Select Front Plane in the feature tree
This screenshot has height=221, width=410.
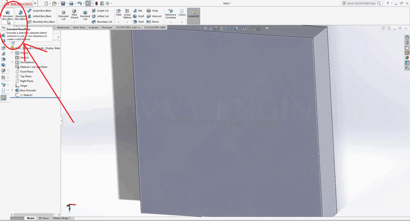26,72
